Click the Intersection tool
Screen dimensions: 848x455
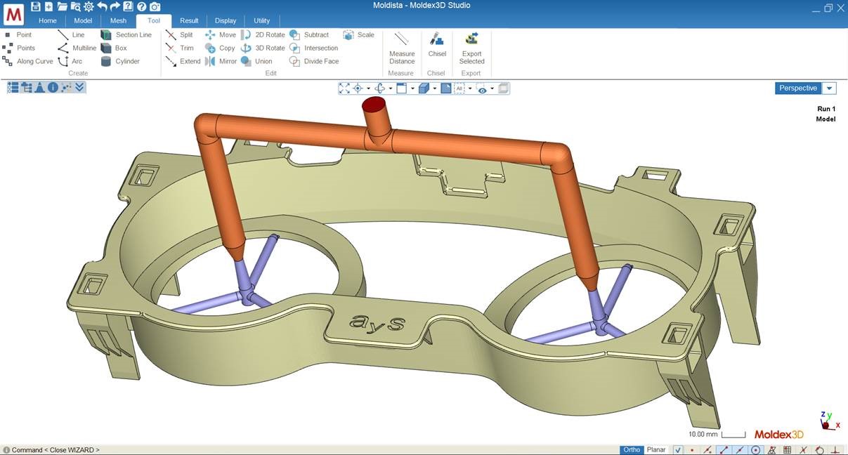click(x=314, y=48)
